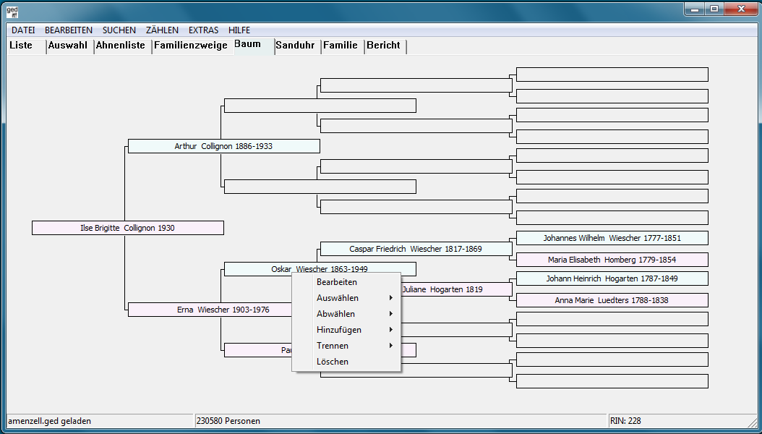Open the EXTRAS menu
The width and height of the screenshot is (762, 434).
[x=204, y=30]
